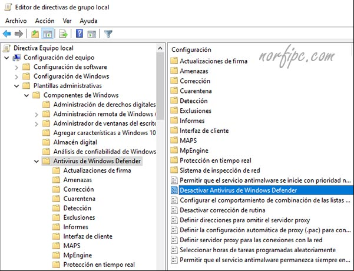The image size is (354, 271).
Task: Collapse the Configuración del equipo node
Action: [6, 58]
